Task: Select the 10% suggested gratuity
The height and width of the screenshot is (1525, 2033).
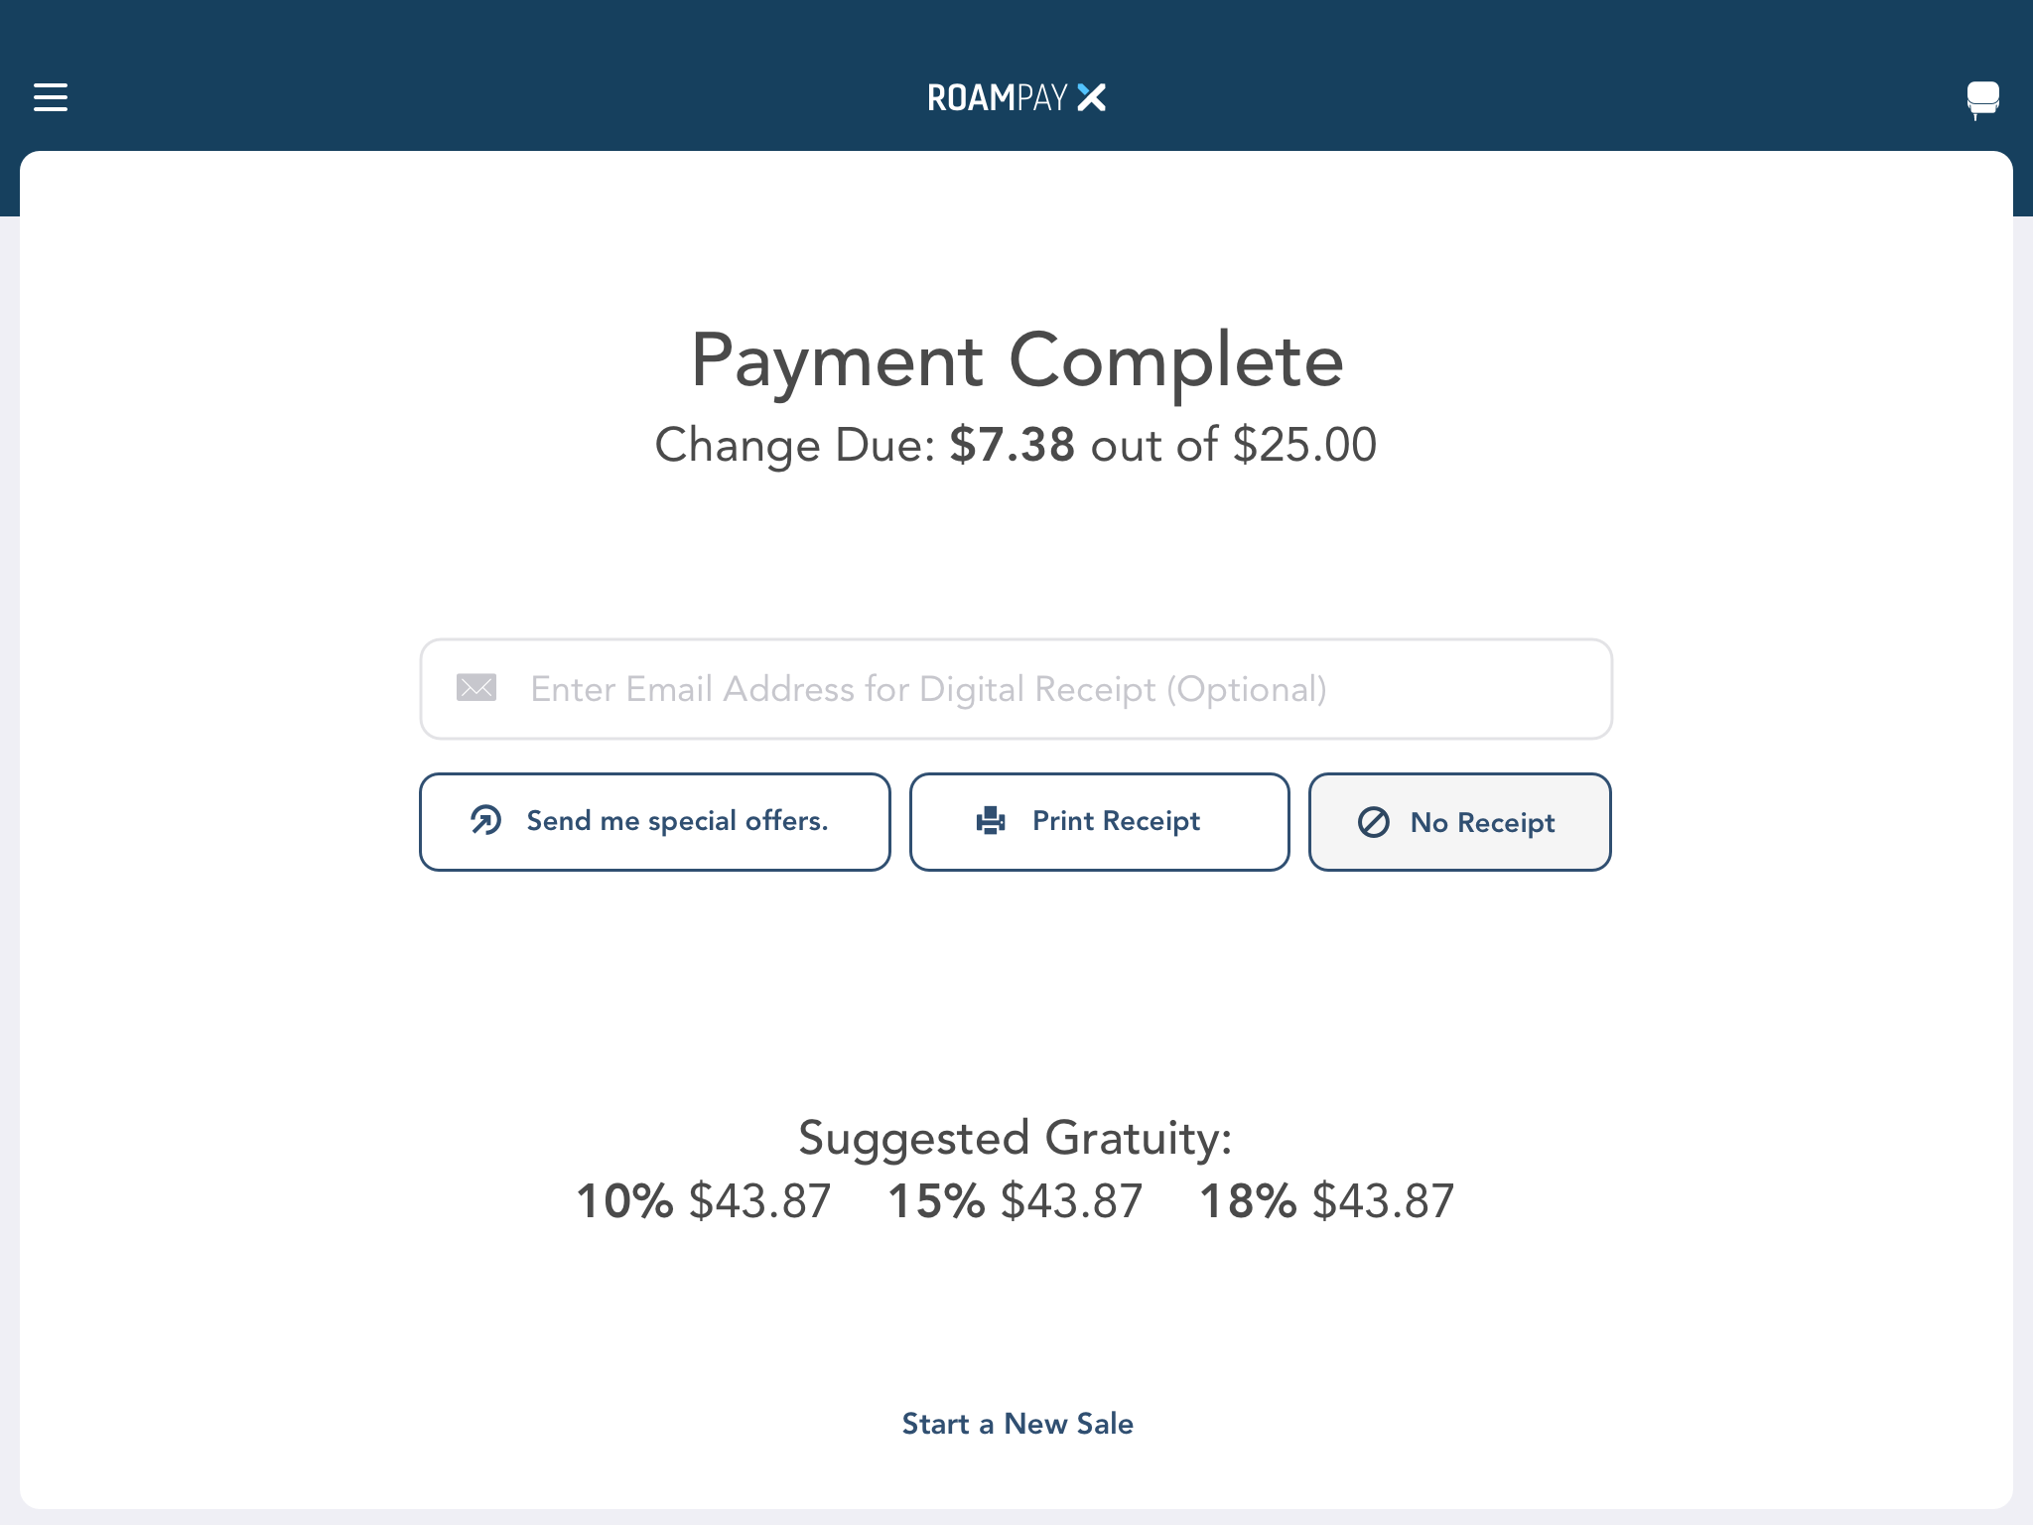Action: click(704, 1201)
